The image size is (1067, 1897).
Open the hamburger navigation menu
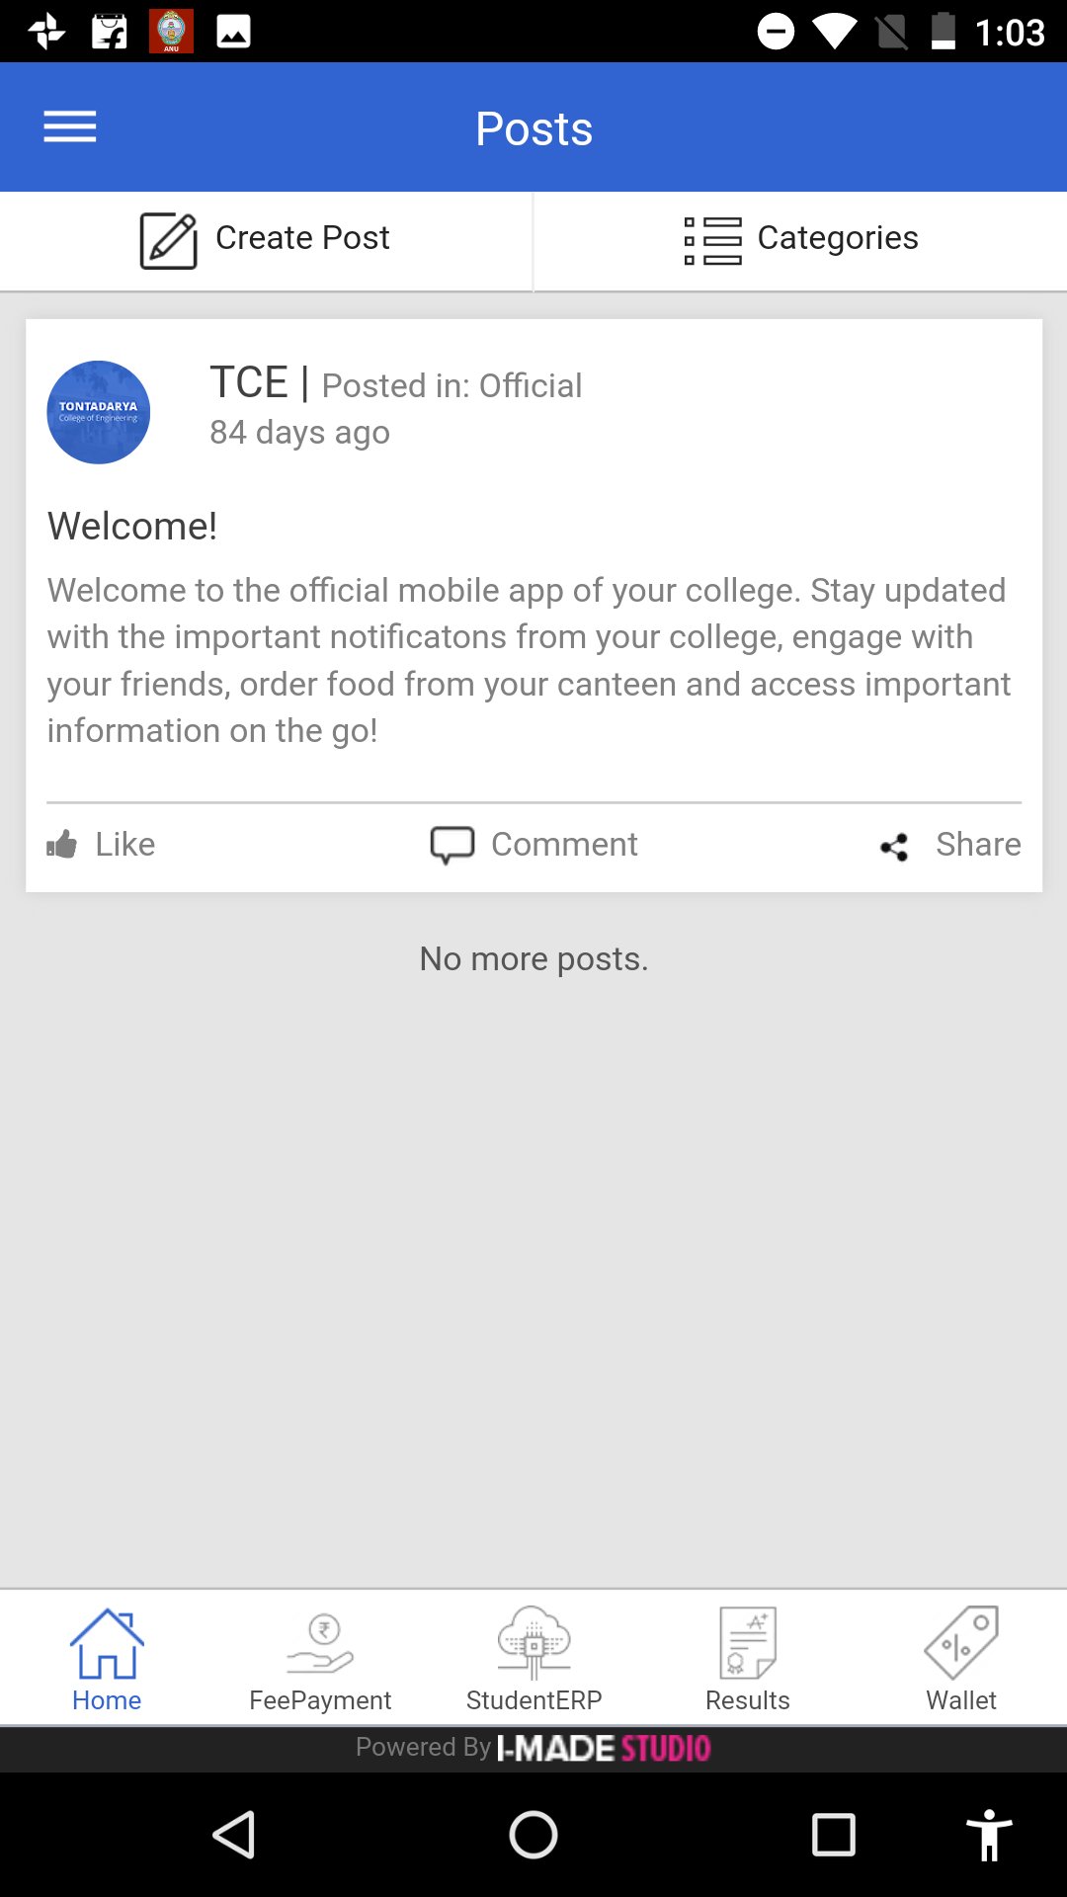(69, 127)
